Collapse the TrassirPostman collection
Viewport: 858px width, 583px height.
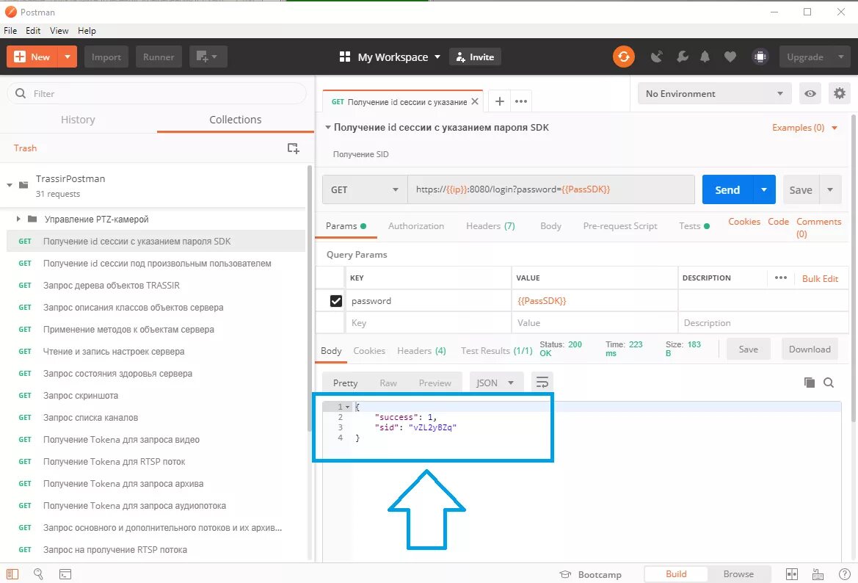(x=10, y=185)
